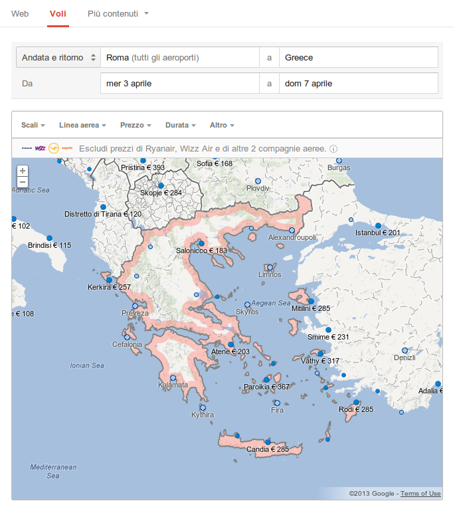
Task: Open the Più contenuti menu
Action: point(118,13)
